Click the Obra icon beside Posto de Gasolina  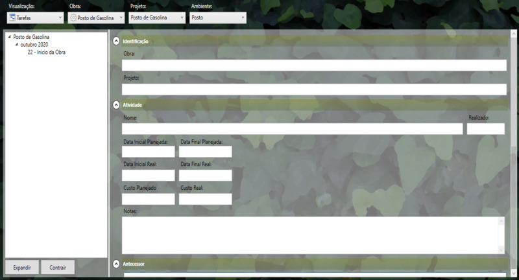pyautogui.click(x=73, y=18)
